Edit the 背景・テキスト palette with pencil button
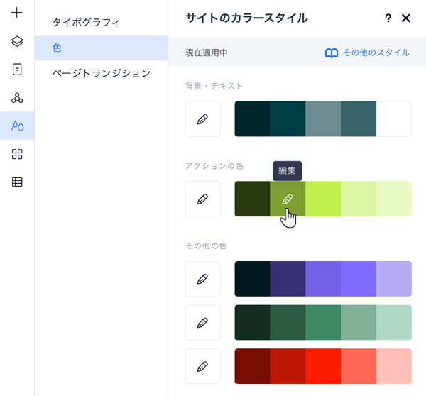 202,119
